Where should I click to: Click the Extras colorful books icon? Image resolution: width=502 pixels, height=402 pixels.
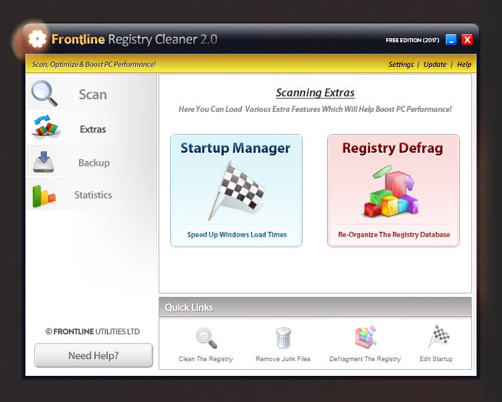46,126
